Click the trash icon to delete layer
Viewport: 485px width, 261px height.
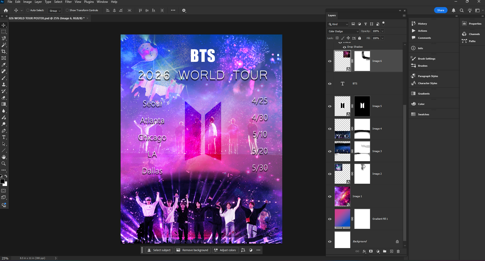pyautogui.click(x=398, y=251)
